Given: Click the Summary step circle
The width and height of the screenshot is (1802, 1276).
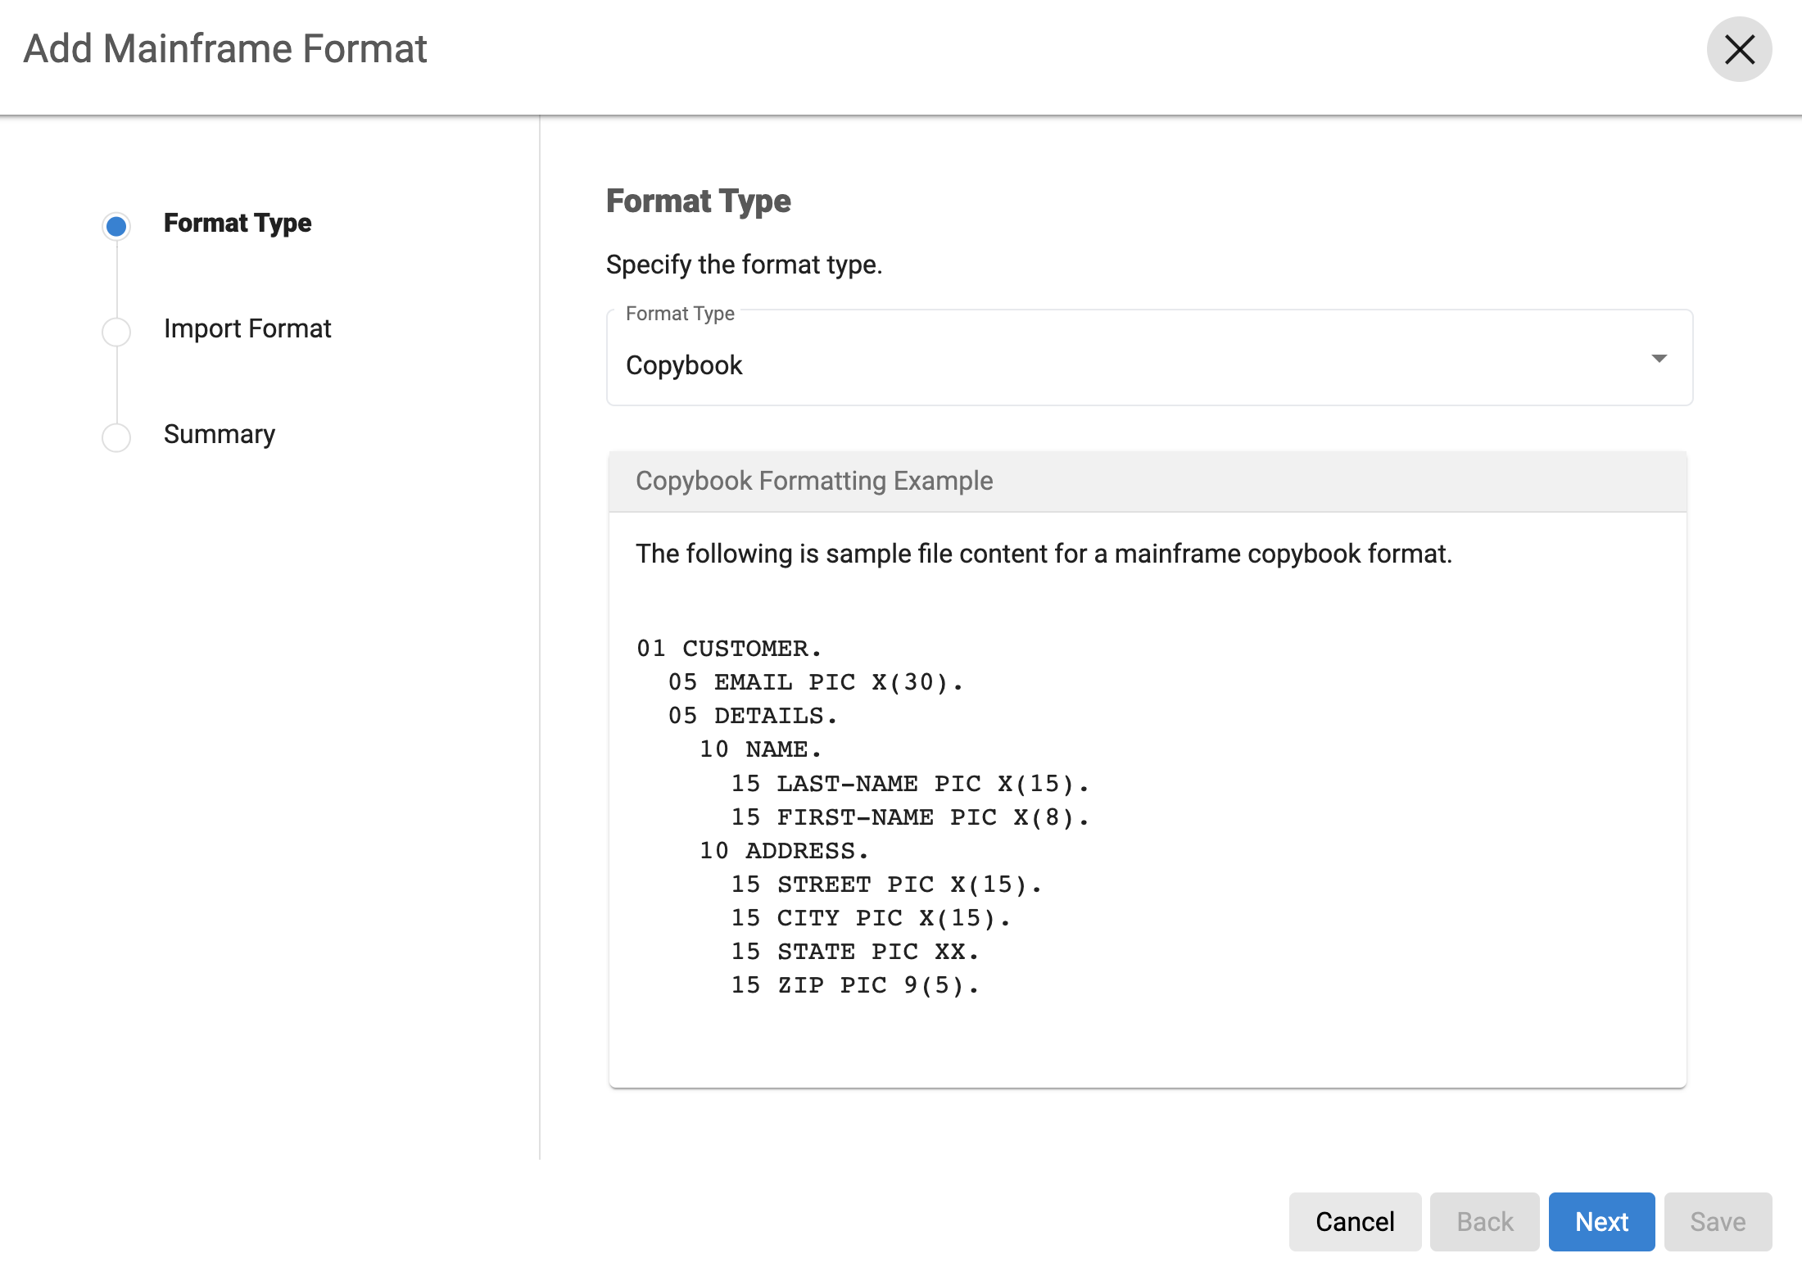Looking at the screenshot, I should click(x=116, y=437).
